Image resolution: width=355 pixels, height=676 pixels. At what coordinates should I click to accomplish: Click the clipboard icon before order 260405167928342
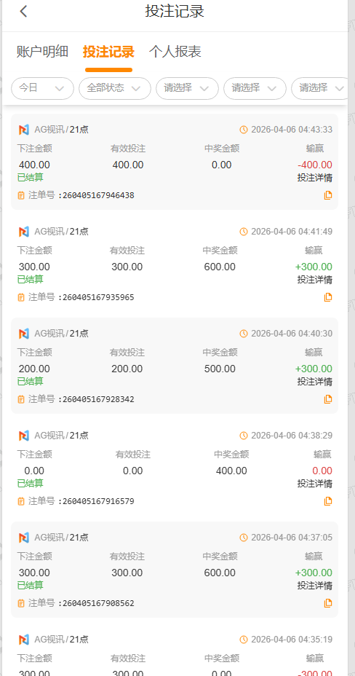click(21, 399)
